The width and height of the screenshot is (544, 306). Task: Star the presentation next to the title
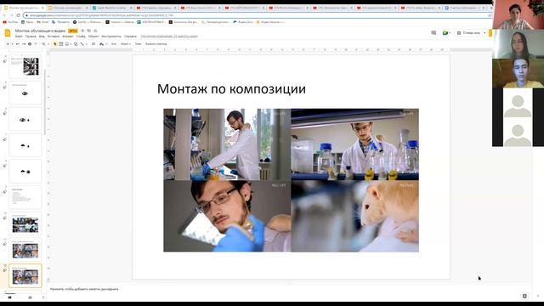tap(82, 31)
